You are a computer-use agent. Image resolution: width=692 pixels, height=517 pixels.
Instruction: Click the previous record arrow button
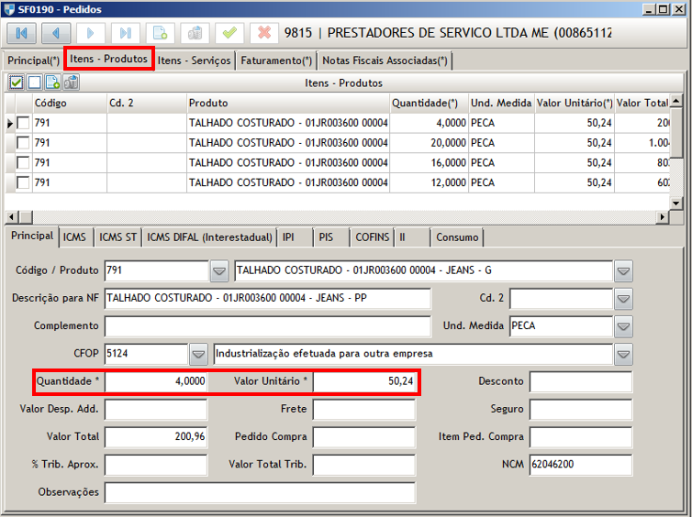click(x=57, y=33)
